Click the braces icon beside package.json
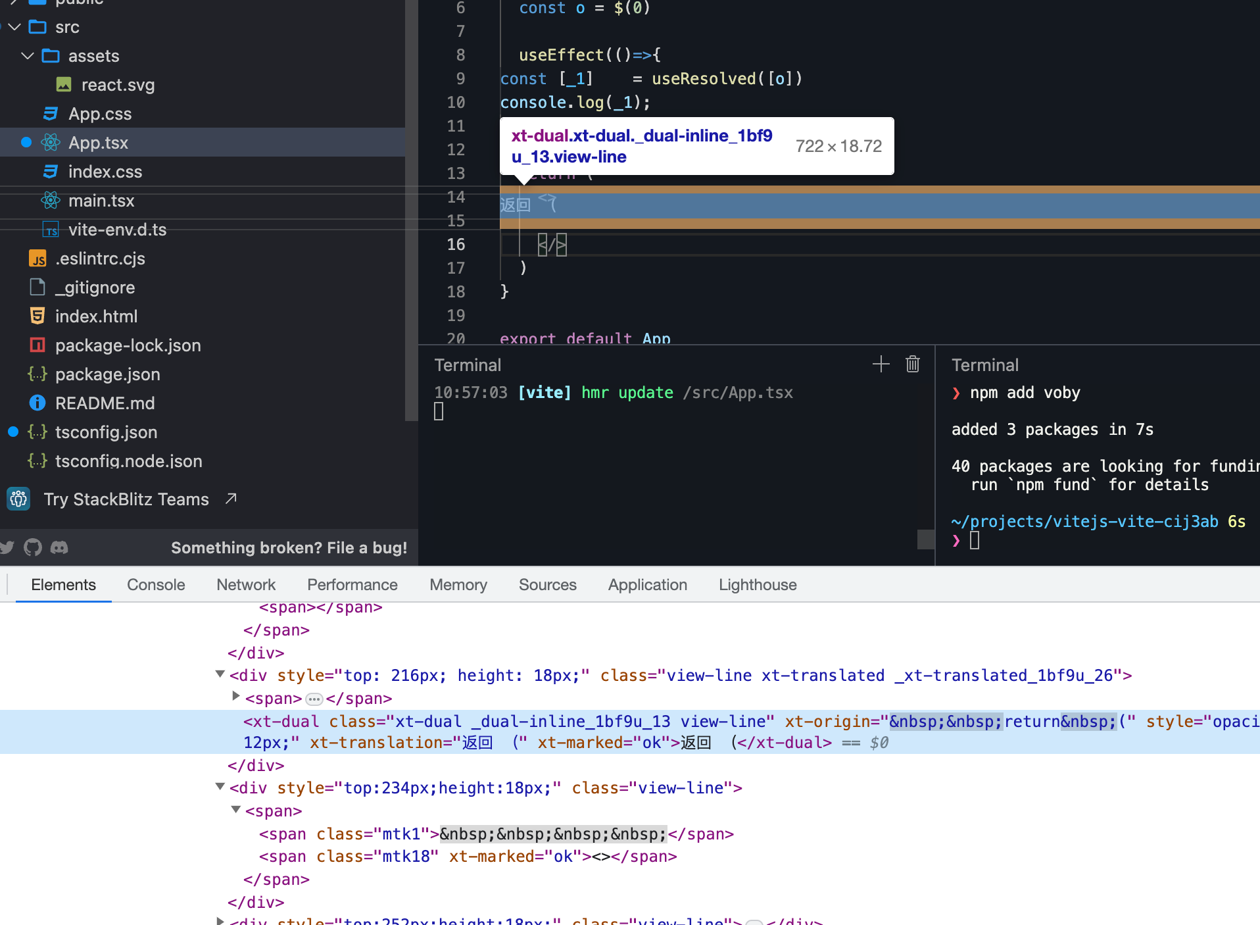 [37, 374]
